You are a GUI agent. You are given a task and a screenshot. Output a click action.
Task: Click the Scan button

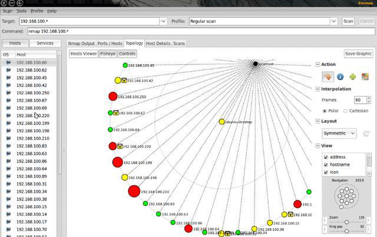(x=348, y=21)
